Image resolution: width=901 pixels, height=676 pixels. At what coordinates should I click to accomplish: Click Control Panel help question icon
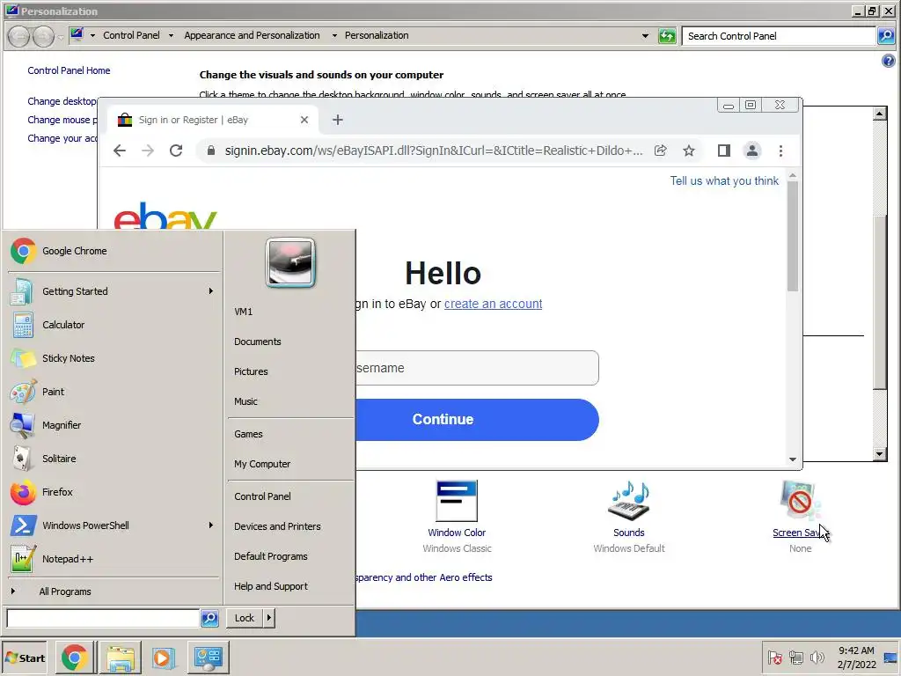889,61
